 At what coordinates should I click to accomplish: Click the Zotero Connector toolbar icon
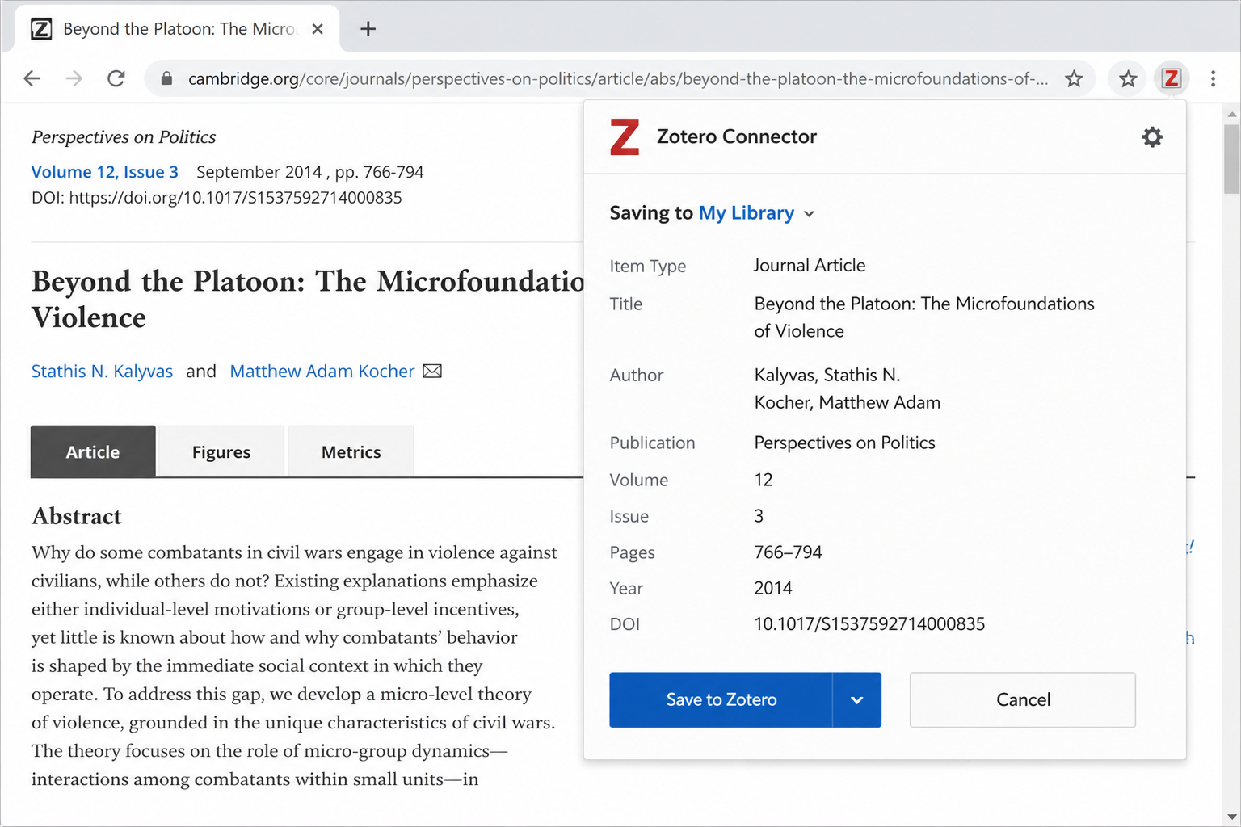click(x=1171, y=78)
